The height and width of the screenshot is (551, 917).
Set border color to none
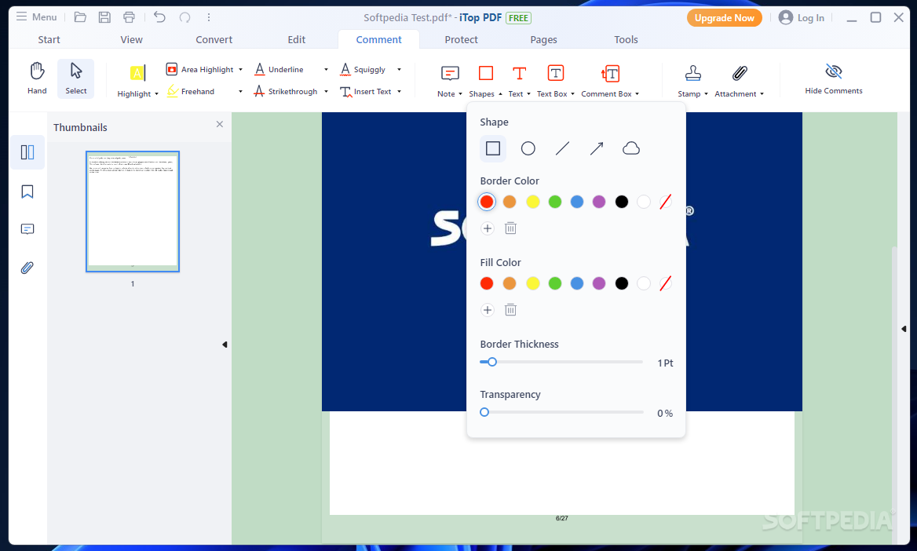pyautogui.click(x=666, y=202)
